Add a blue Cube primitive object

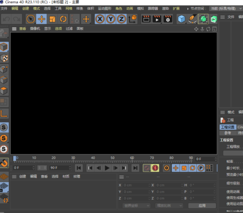181,19
